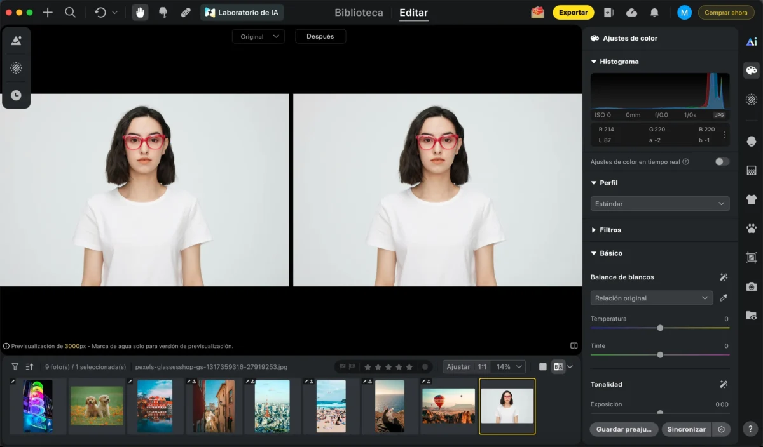Open the Editar tab

pyautogui.click(x=413, y=13)
